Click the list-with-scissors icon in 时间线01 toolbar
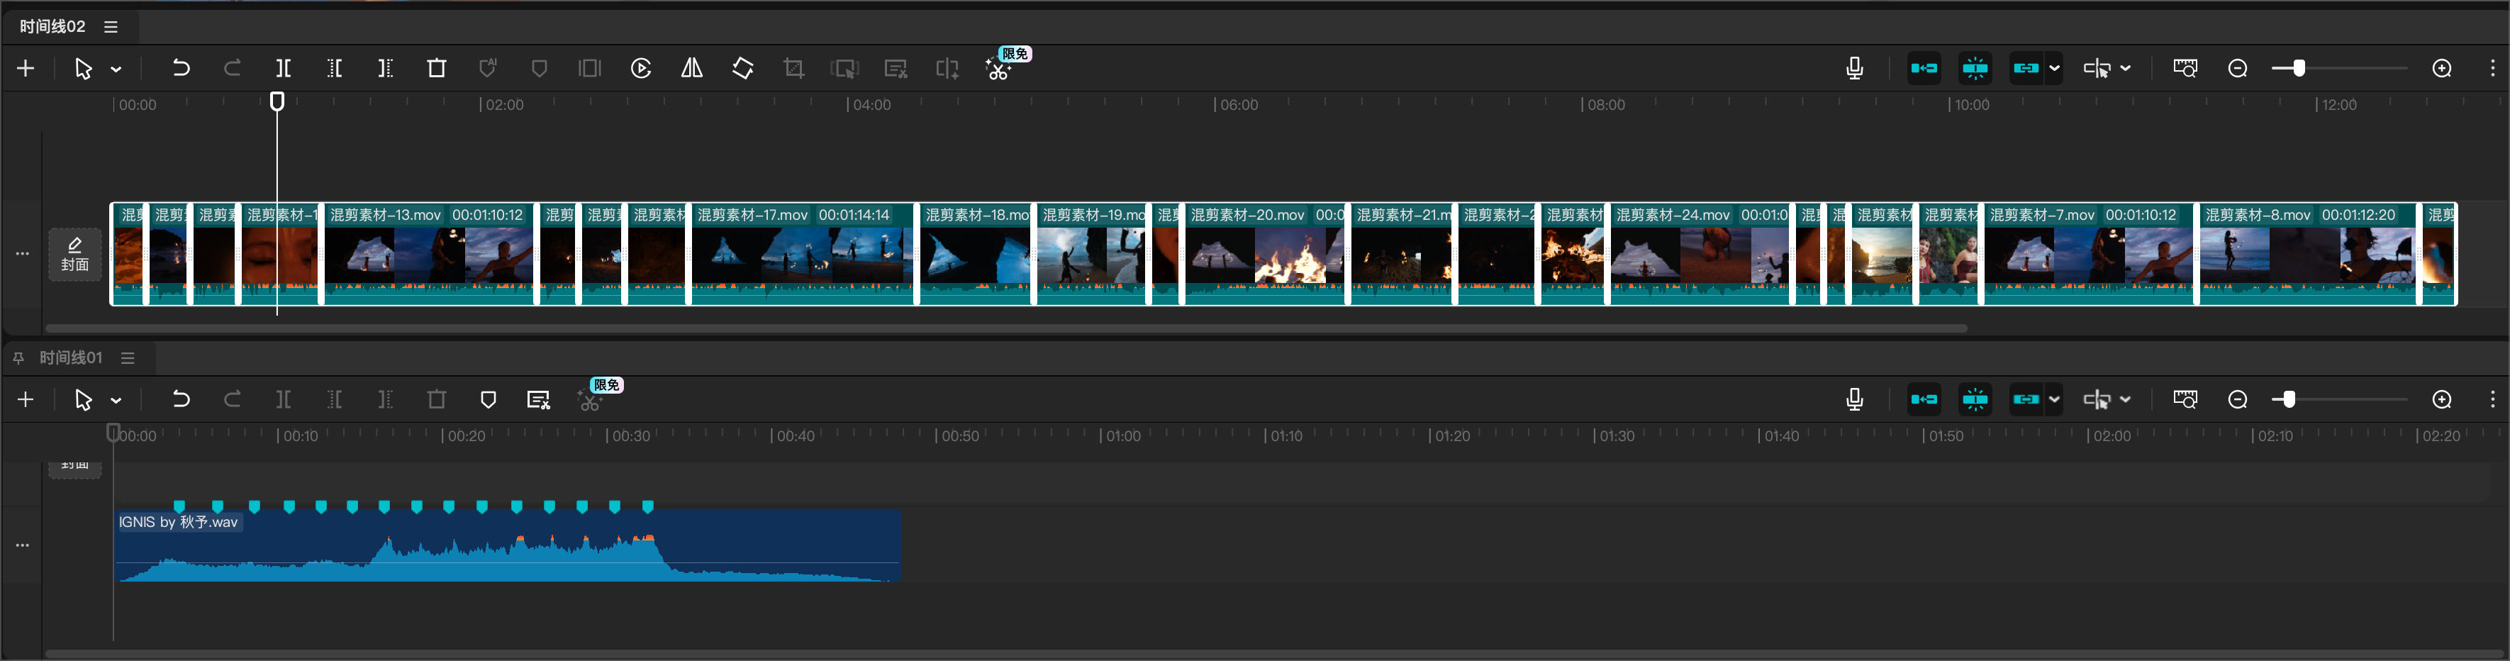 click(539, 400)
